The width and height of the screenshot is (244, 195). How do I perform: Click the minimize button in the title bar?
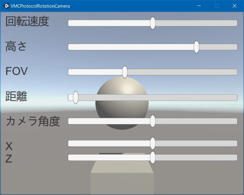pyautogui.click(x=199, y=6)
